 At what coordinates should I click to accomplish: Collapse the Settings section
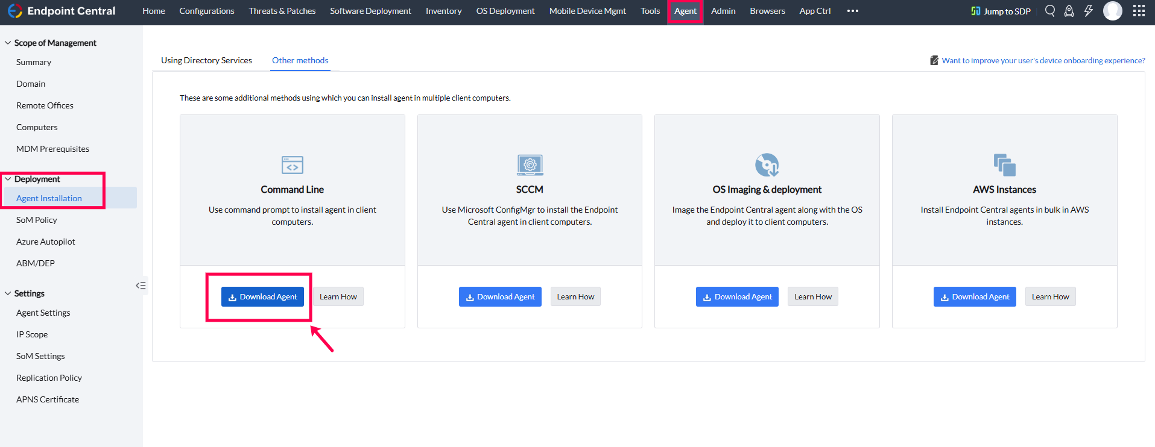coord(8,293)
